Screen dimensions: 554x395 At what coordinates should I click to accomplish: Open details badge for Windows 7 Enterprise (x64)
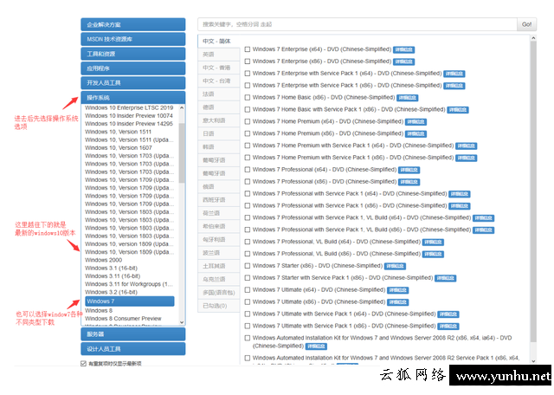click(404, 50)
